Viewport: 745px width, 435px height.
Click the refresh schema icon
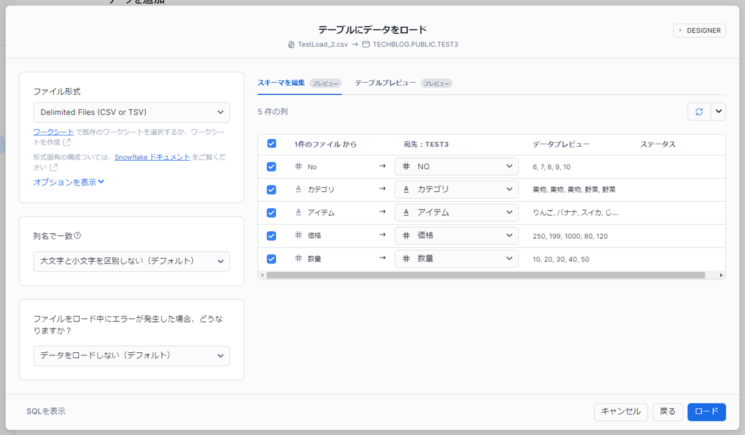click(699, 112)
